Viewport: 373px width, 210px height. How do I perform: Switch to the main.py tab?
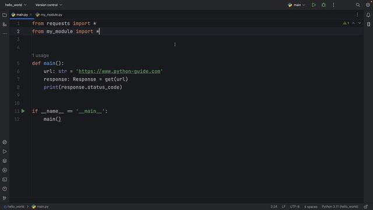pyautogui.click(x=22, y=15)
